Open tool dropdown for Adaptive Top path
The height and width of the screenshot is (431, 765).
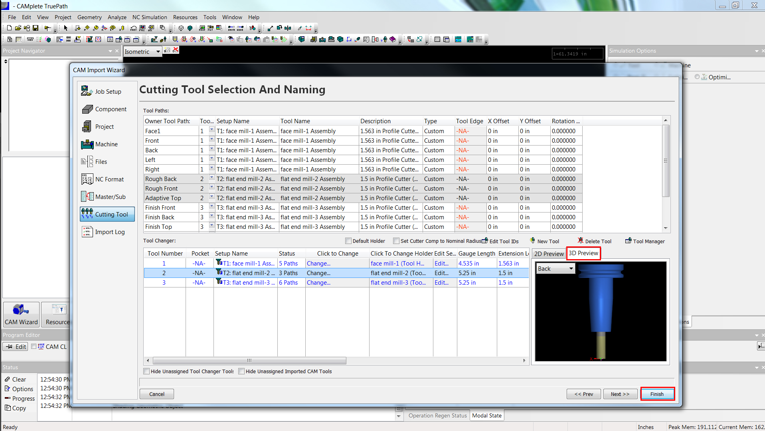point(212,197)
